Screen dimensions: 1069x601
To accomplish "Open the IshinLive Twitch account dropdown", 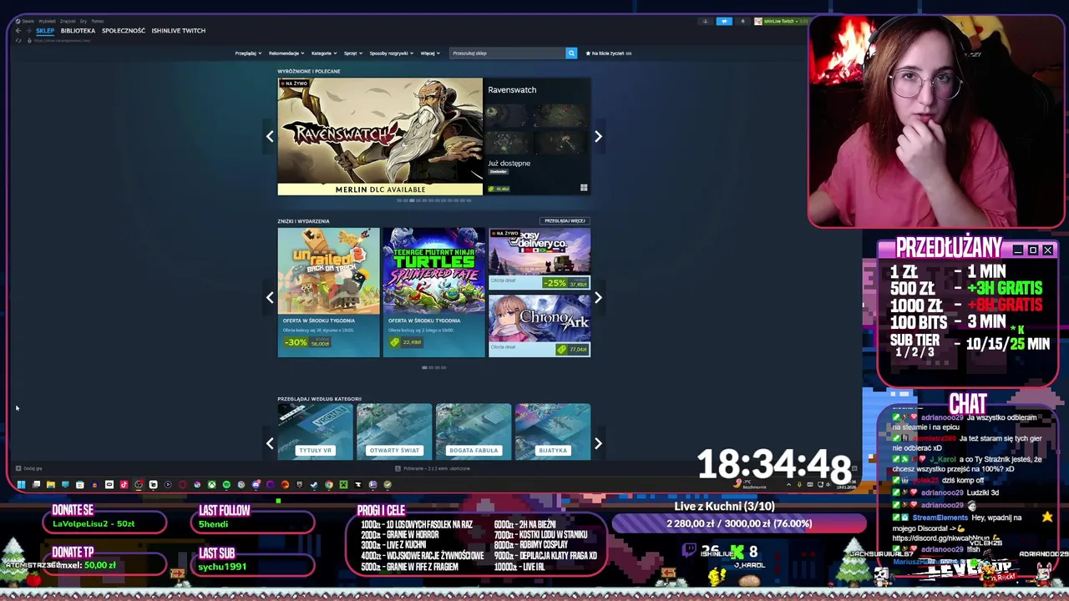I will [x=781, y=21].
